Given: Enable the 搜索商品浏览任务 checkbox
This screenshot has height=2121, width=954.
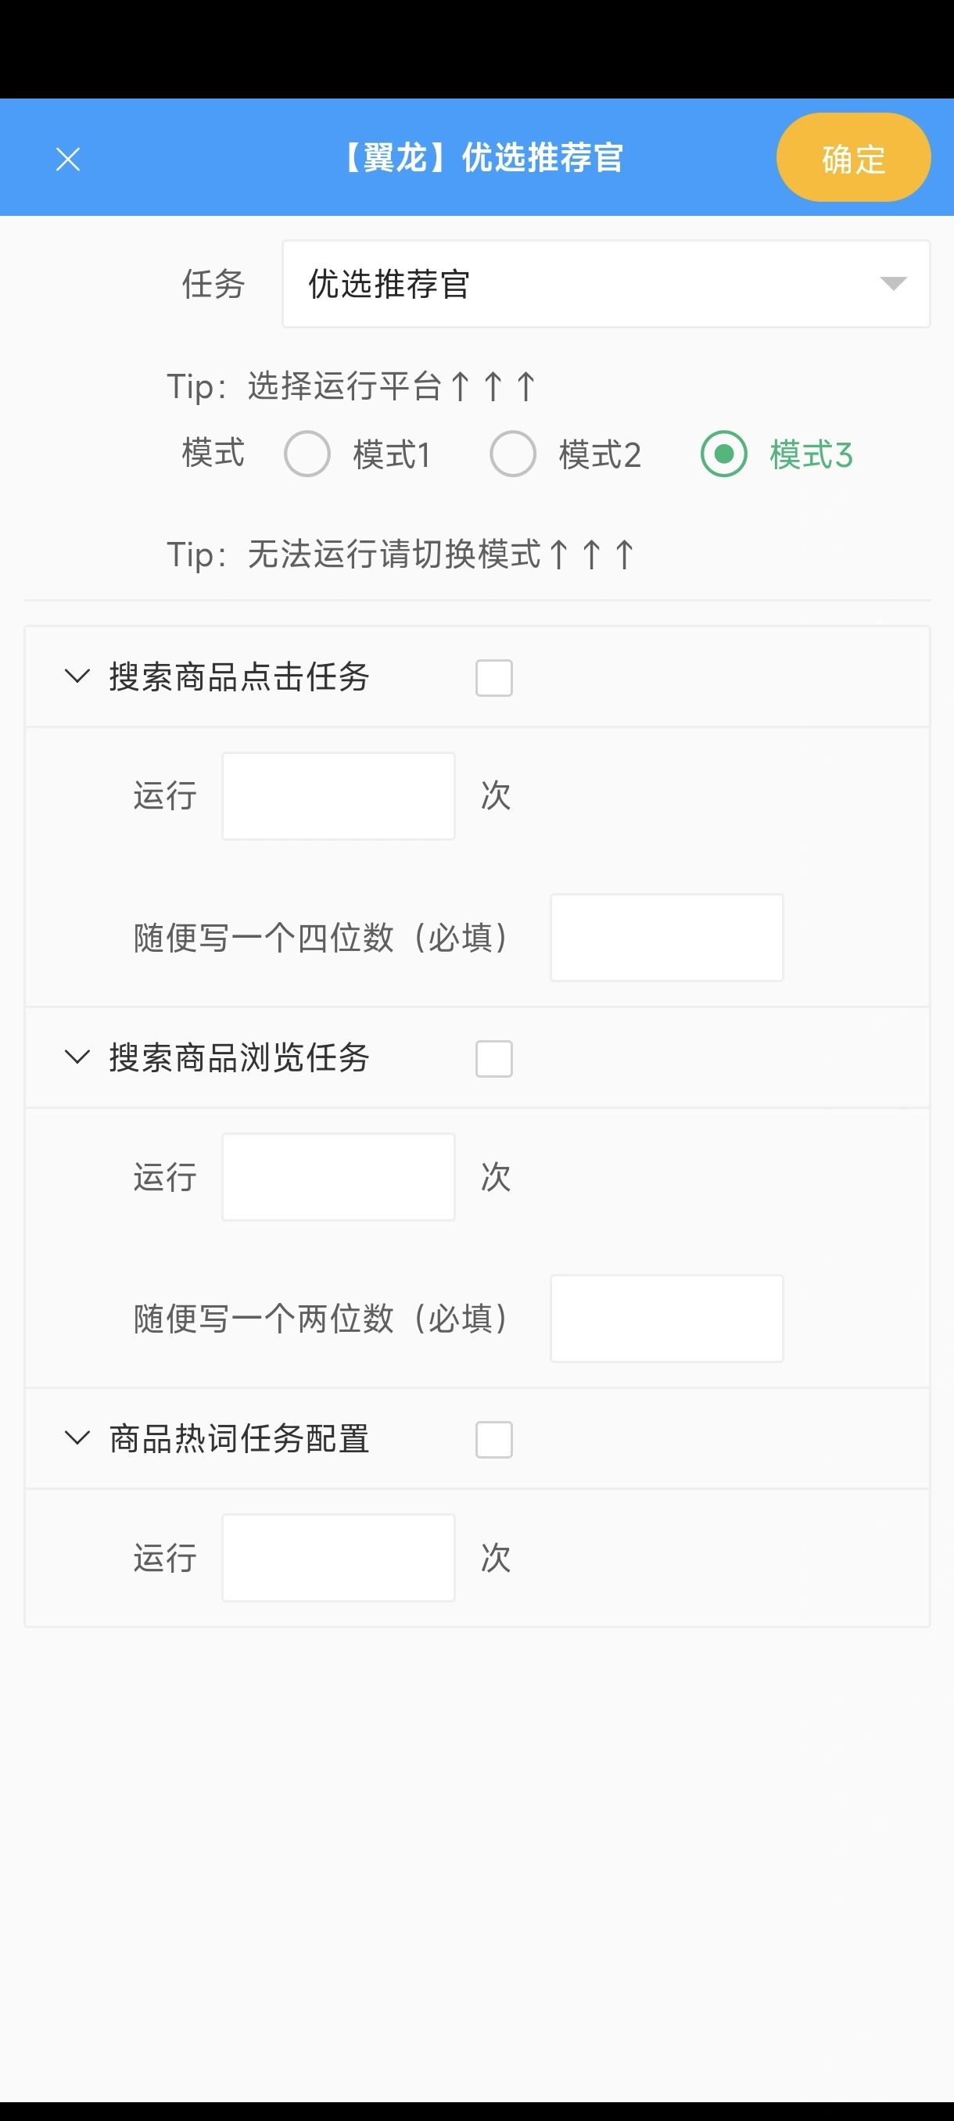Looking at the screenshot, I should pos(494,1058).
